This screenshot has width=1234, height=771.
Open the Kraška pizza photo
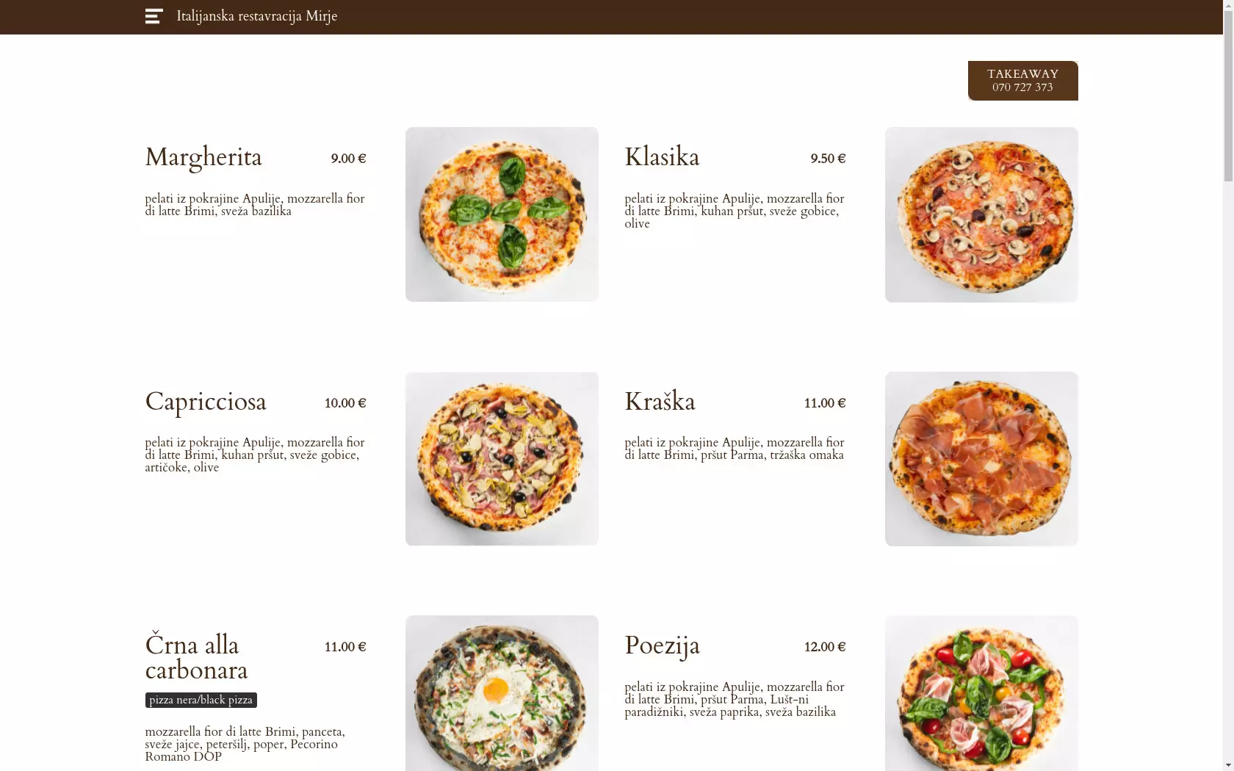point(981,459)
